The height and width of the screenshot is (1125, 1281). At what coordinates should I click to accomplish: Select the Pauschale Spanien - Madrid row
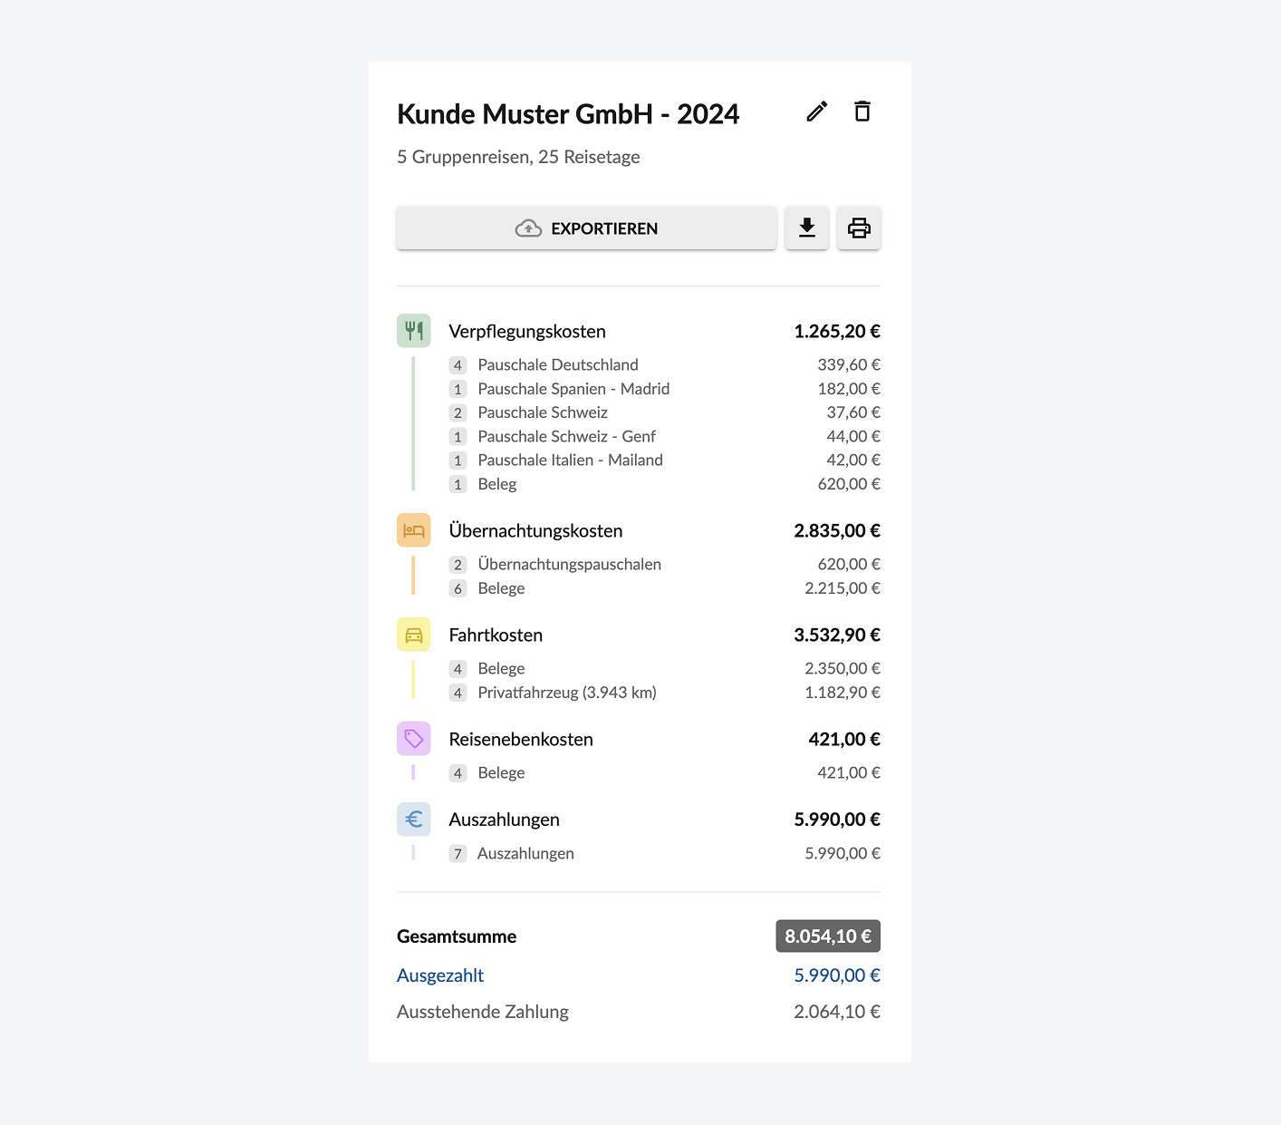click(x=573, y=389)
